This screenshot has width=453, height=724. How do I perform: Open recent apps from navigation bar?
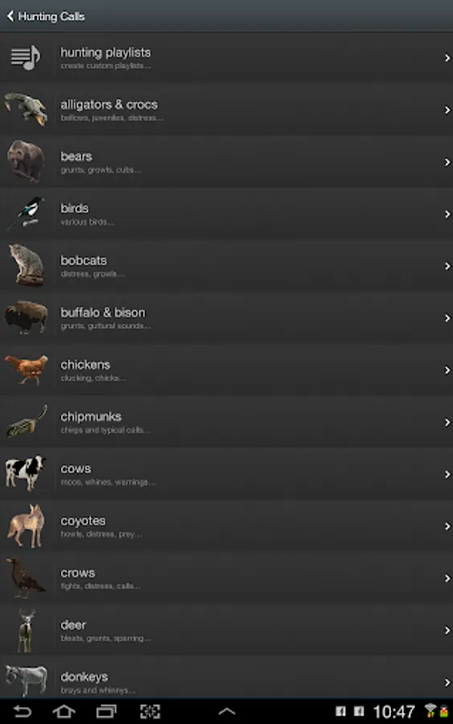point(106,711)
